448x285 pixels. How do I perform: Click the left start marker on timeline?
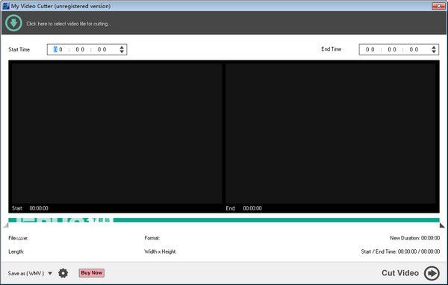point(6,225)
